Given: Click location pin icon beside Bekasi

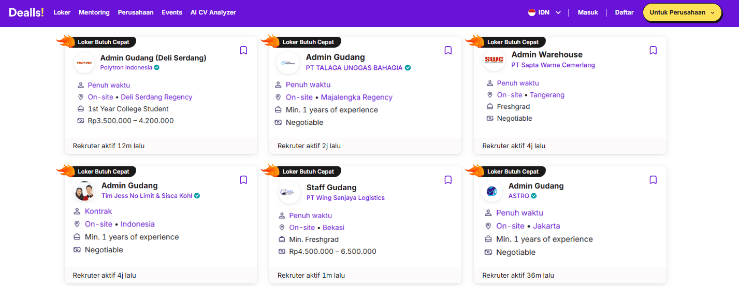Looking at the screenshot, I should coord(282,227).
